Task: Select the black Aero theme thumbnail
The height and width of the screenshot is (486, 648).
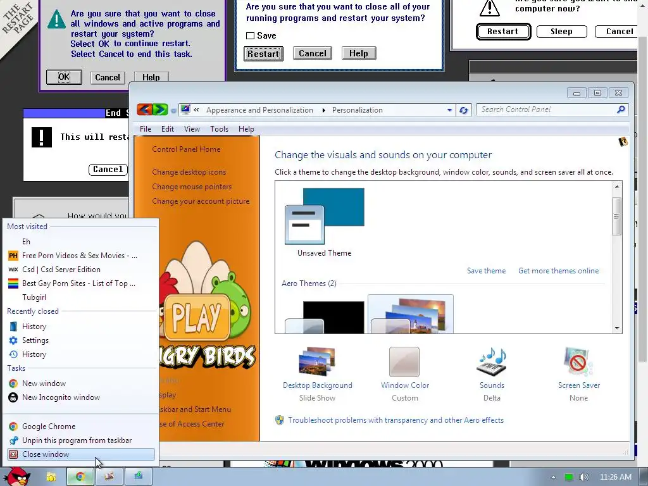Action: tap(325, 316)
